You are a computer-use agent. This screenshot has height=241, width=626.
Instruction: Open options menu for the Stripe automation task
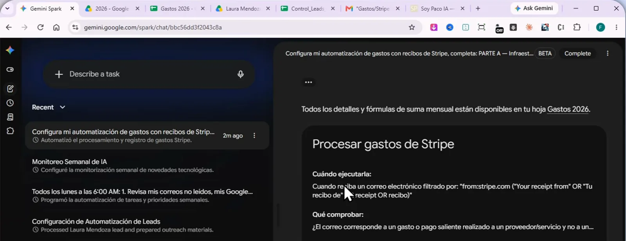tap(254, 135)
